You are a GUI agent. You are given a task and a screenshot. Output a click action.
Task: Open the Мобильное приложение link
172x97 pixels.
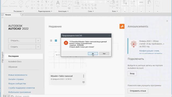click(20, 92)
